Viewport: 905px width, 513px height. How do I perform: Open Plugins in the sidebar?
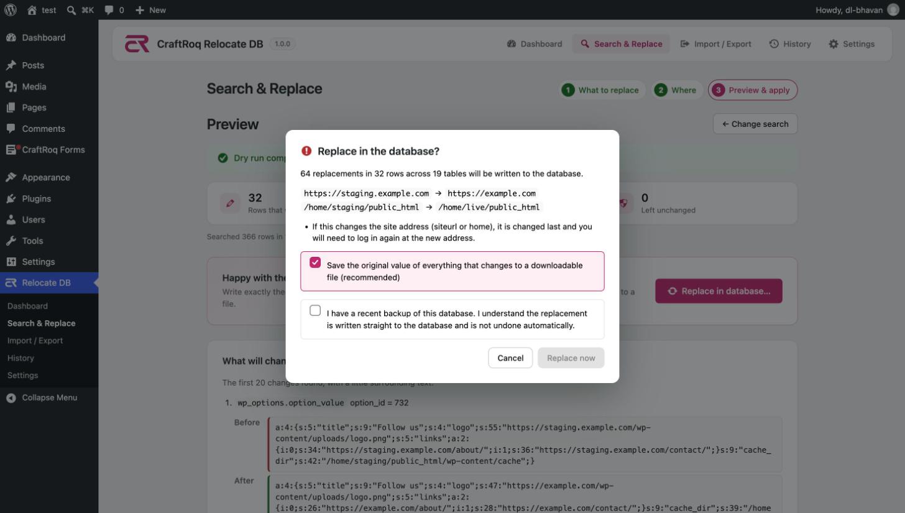coord(49,198)
